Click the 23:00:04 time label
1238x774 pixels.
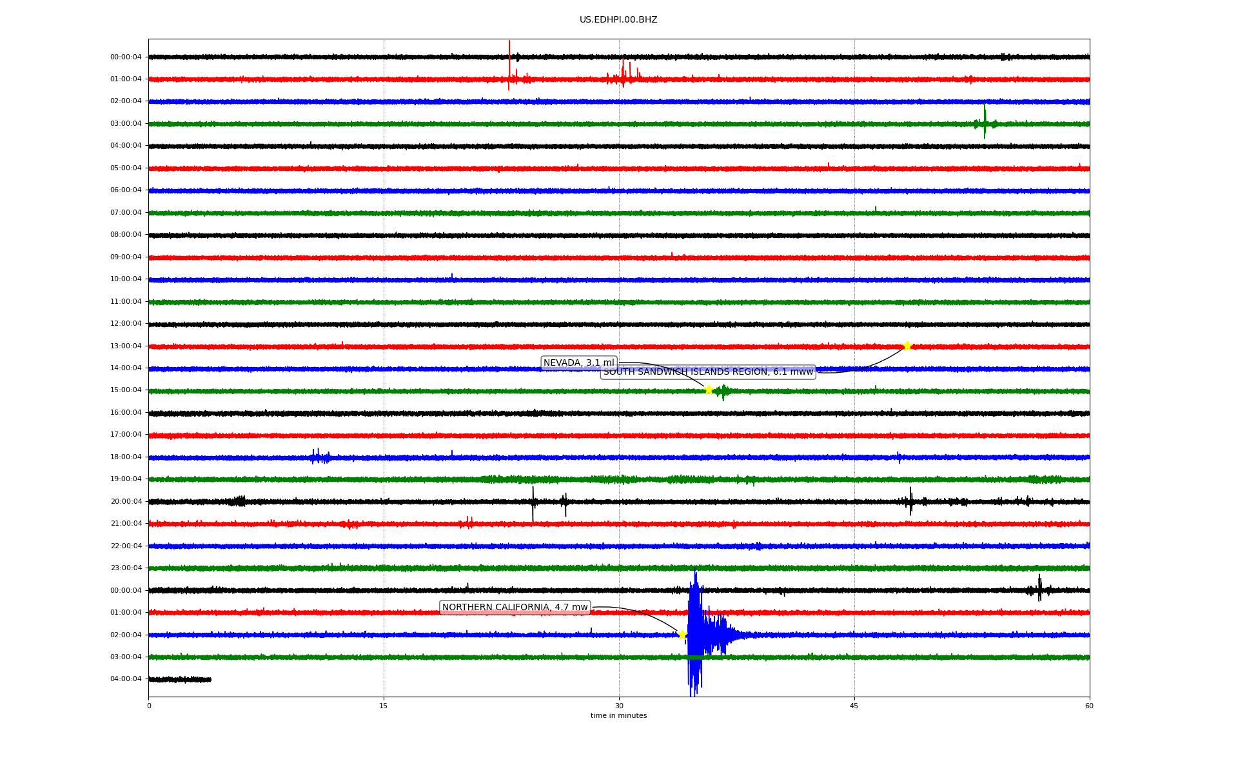126,568
